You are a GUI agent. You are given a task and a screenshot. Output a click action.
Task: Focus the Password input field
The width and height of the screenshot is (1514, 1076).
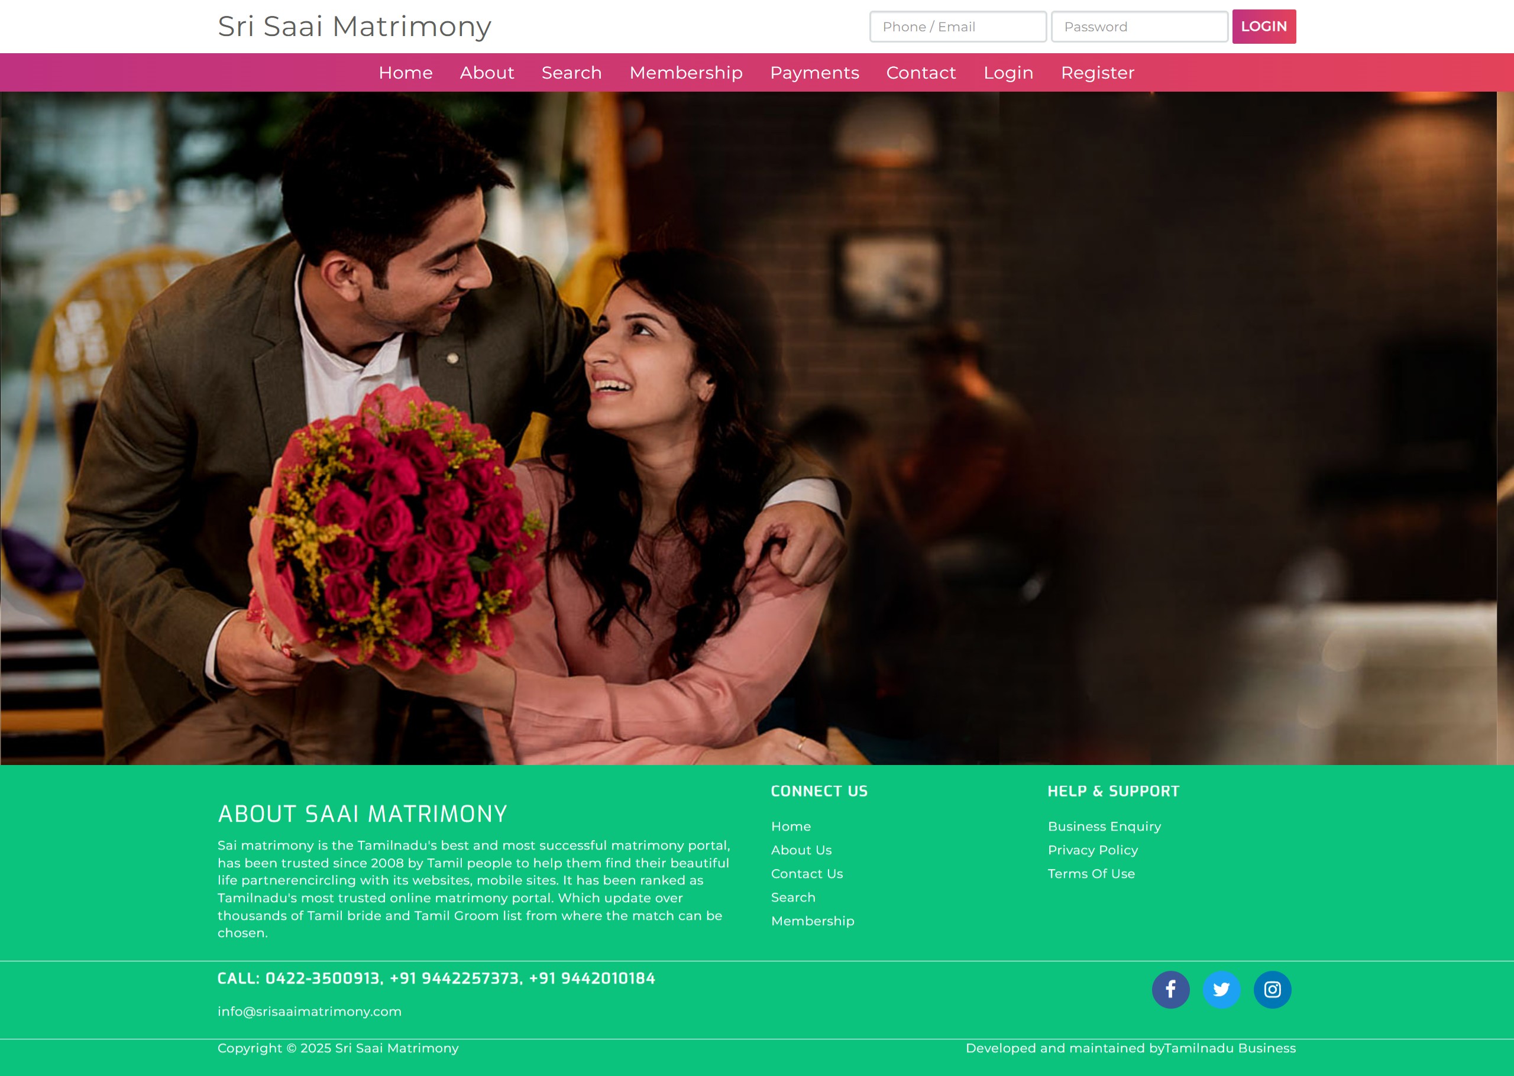1139,27
